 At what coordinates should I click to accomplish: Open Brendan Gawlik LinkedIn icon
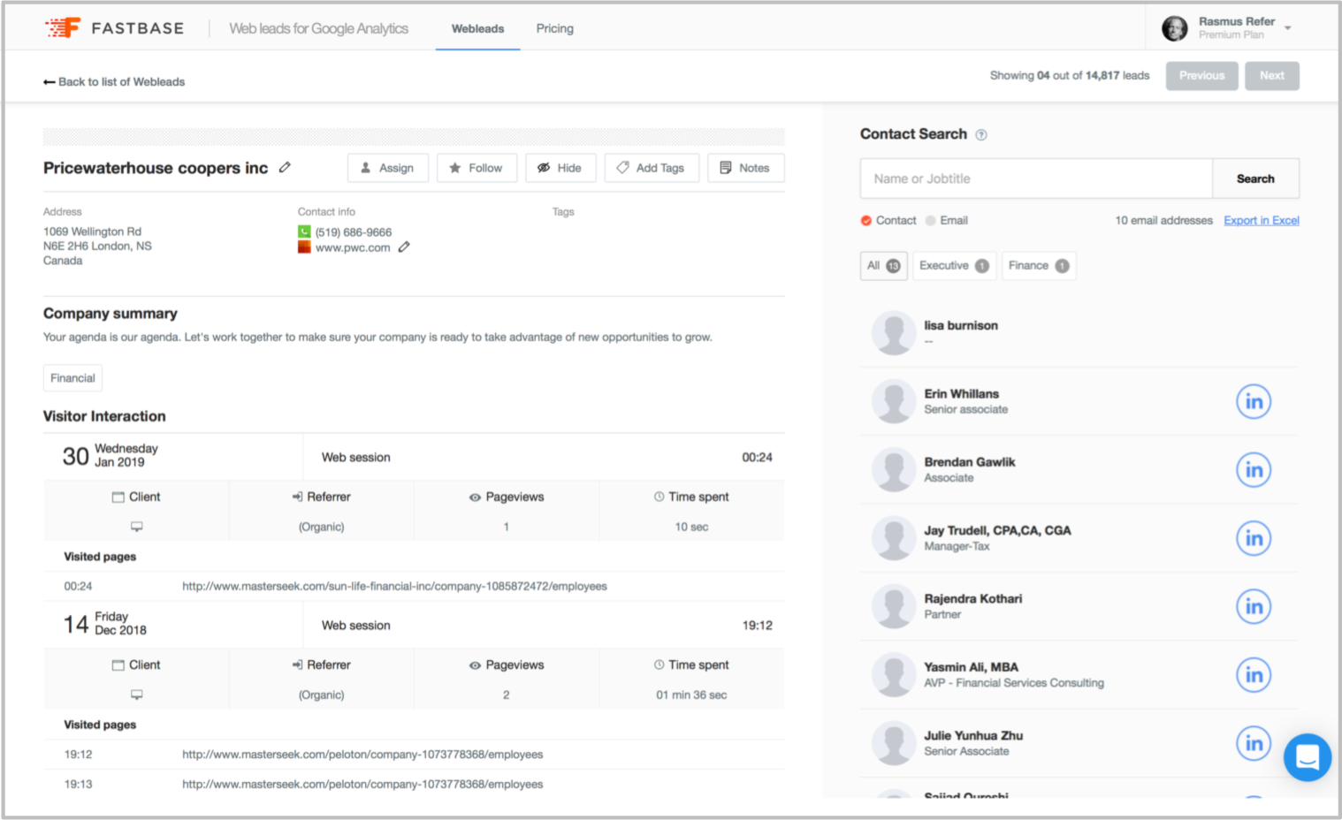click(x=1254, y=469)
